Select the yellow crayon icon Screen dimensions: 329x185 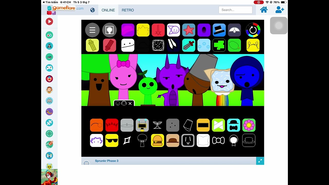92,45
